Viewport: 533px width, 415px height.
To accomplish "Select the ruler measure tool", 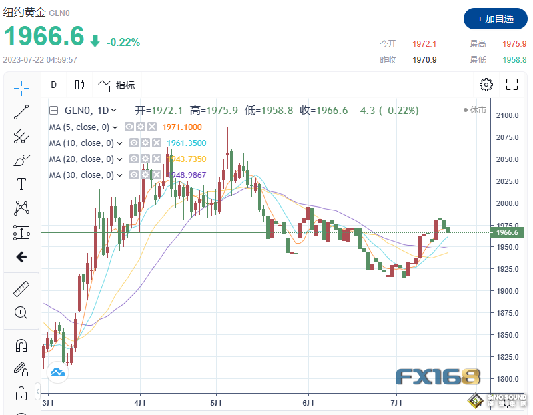I will 21,288.
